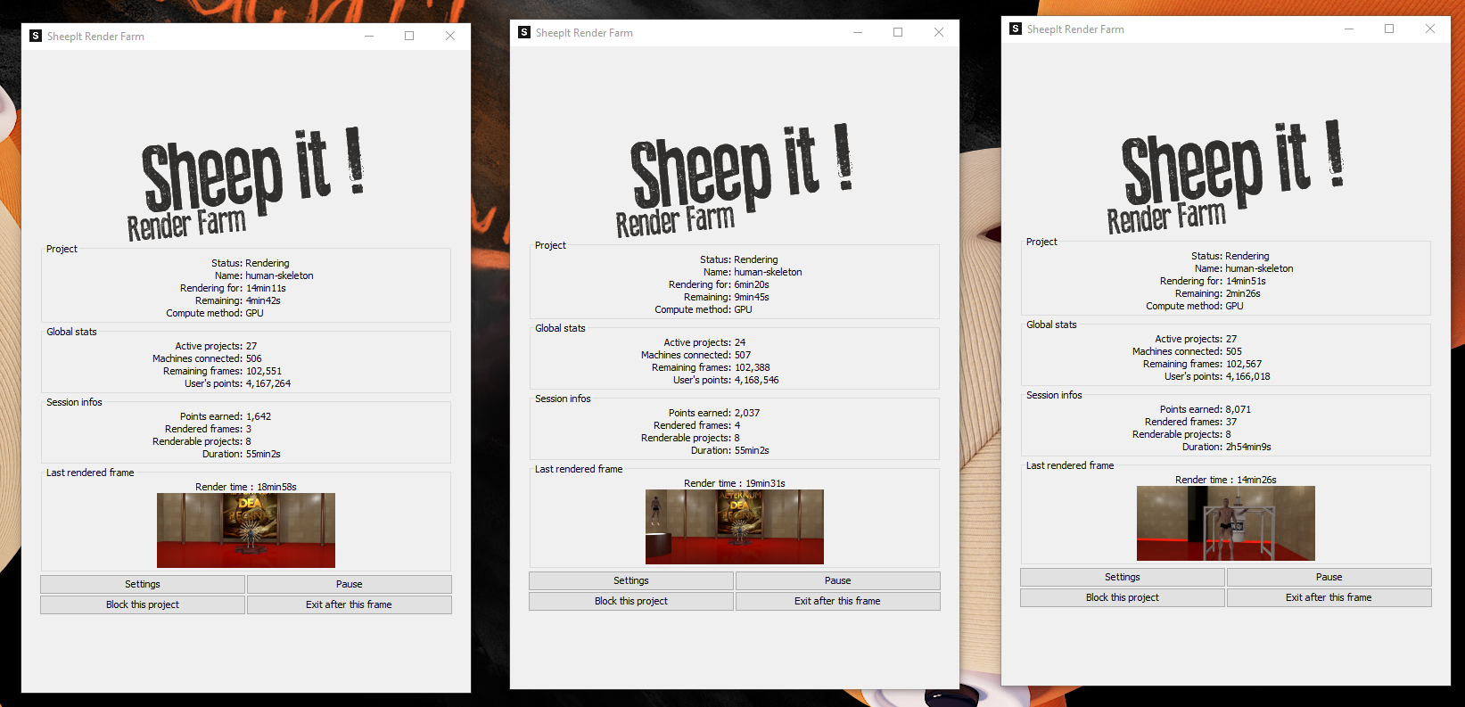Click render time 18min58s in left window
The width and height of the screenshot is (1465, 707).
tap(276, 487)
